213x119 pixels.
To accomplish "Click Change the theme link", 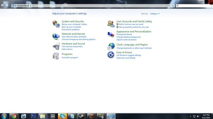I will (x=124, y=34).
